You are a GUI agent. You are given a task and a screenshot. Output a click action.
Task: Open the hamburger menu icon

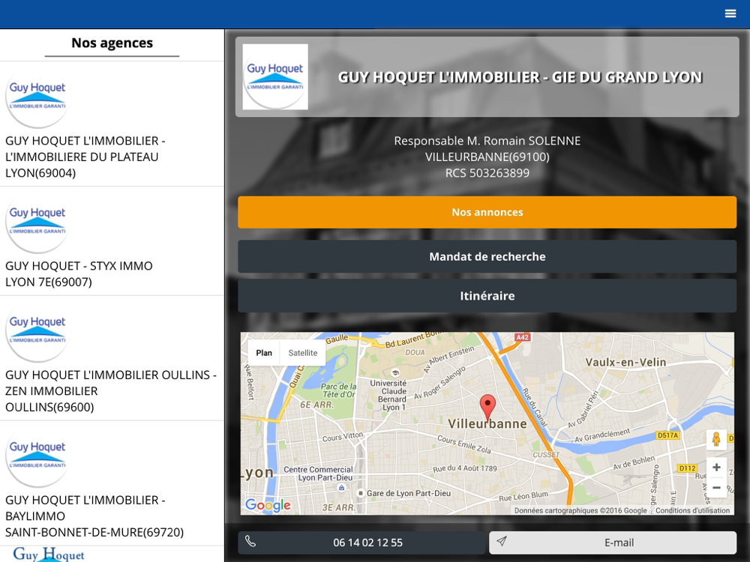coord(730,13)
